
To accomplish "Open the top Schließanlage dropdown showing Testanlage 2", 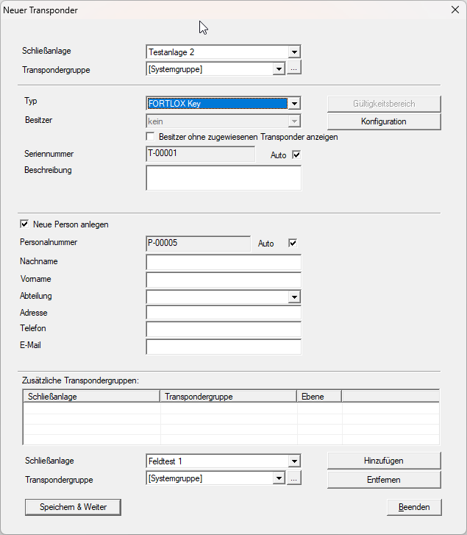I will 294,52.
